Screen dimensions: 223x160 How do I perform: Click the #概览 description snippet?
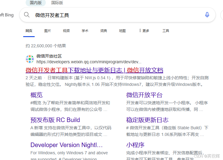(x=70, y=106)
